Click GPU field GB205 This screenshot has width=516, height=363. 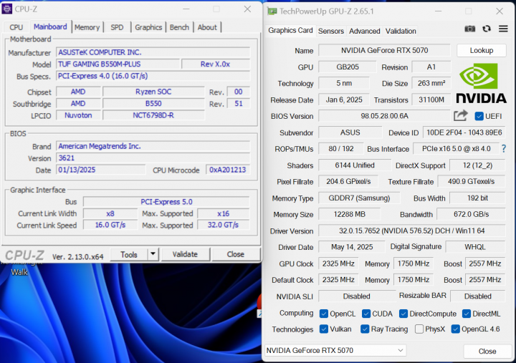tap(348, 67)
